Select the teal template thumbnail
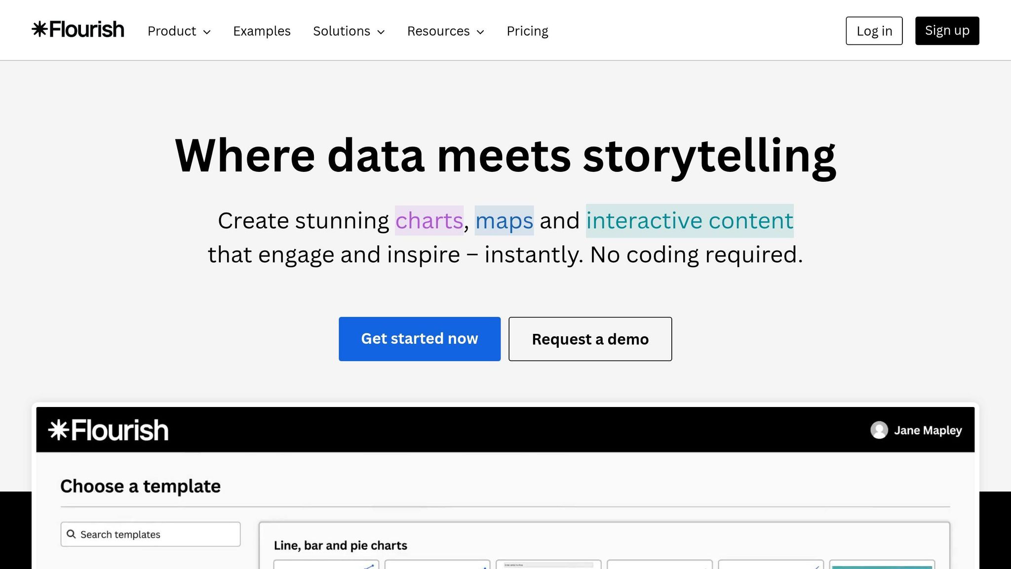 point(882,565)
